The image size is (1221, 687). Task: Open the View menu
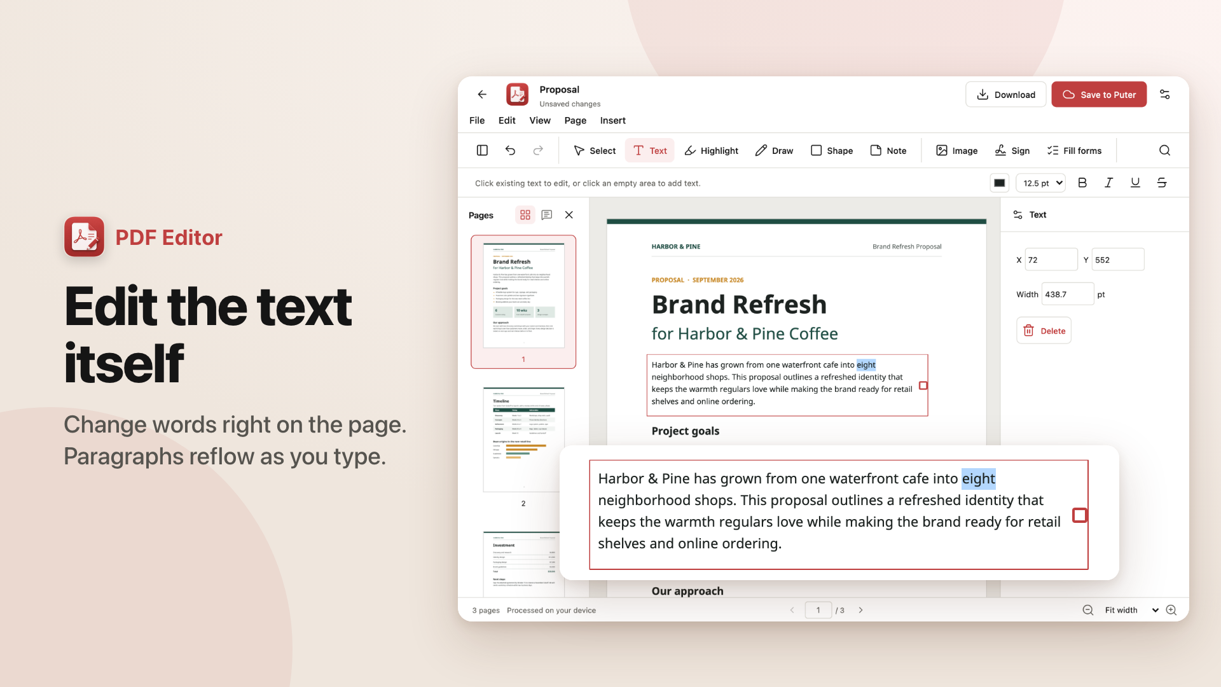(x=540, y=121)
